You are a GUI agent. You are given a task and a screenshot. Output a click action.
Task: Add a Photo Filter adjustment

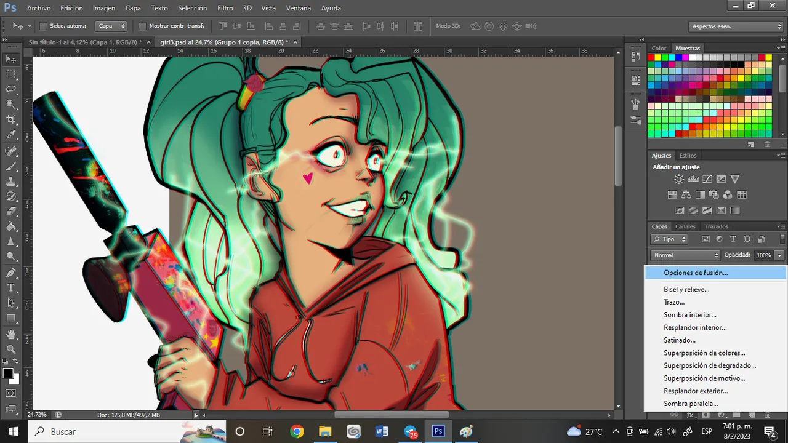[714, 194]
